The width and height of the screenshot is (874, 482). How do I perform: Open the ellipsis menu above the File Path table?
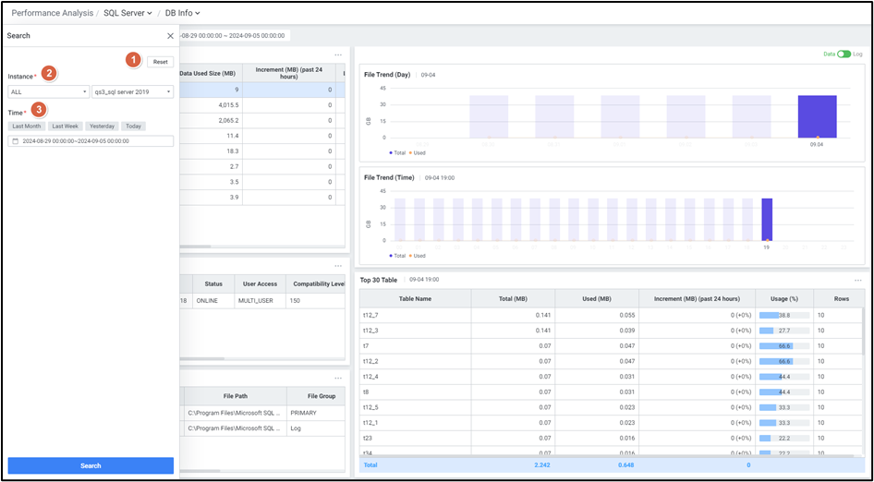coord(338,378)
